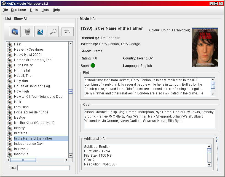Click the film icon beside Ice Age
The height and width of the screenshot is (177, 225).
click(10, 118)
